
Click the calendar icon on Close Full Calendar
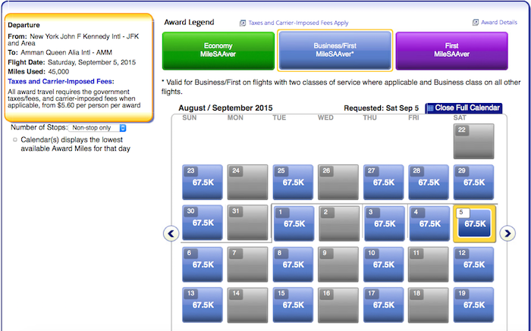[x=430, y=108]
